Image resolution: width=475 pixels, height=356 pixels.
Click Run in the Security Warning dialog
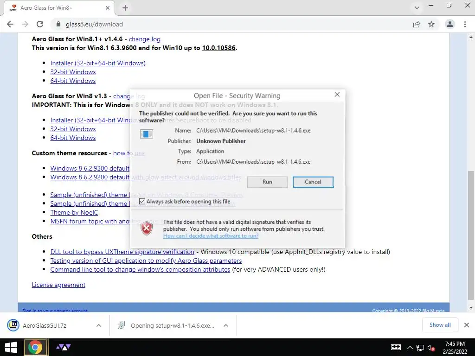pos(267,182)
